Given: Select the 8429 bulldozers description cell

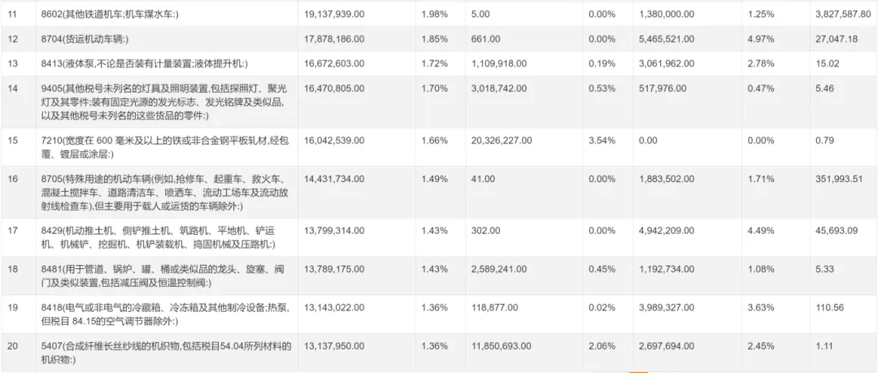Looking at the screenshot, I should tap(167, 237).
